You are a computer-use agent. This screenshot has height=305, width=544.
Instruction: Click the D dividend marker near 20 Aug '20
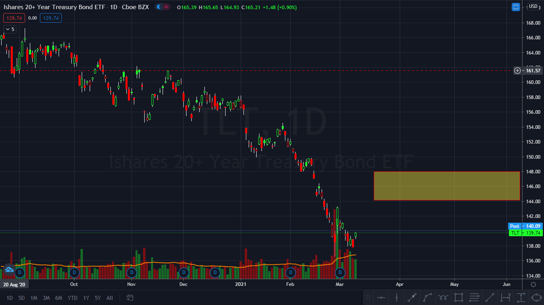(x=20, y=272)
